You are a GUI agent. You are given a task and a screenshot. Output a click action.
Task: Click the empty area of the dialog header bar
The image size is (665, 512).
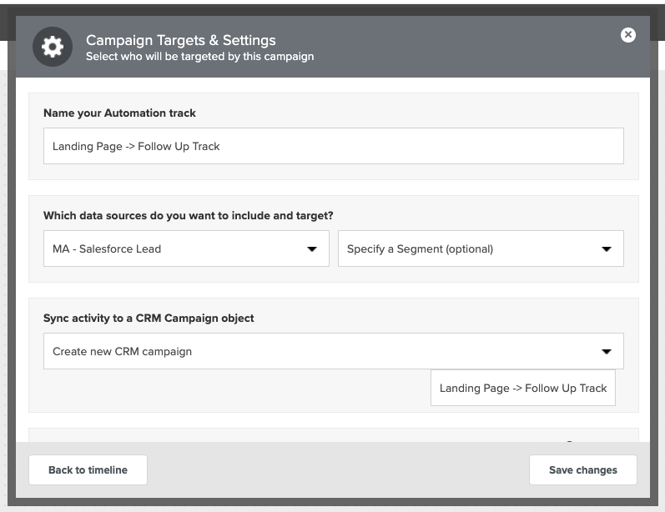coord(466,47)
